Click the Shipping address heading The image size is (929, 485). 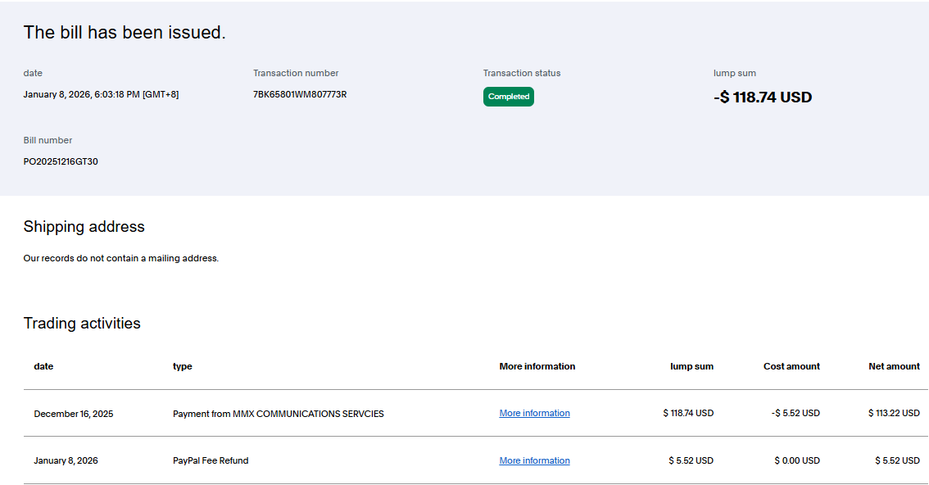[84, 227]
